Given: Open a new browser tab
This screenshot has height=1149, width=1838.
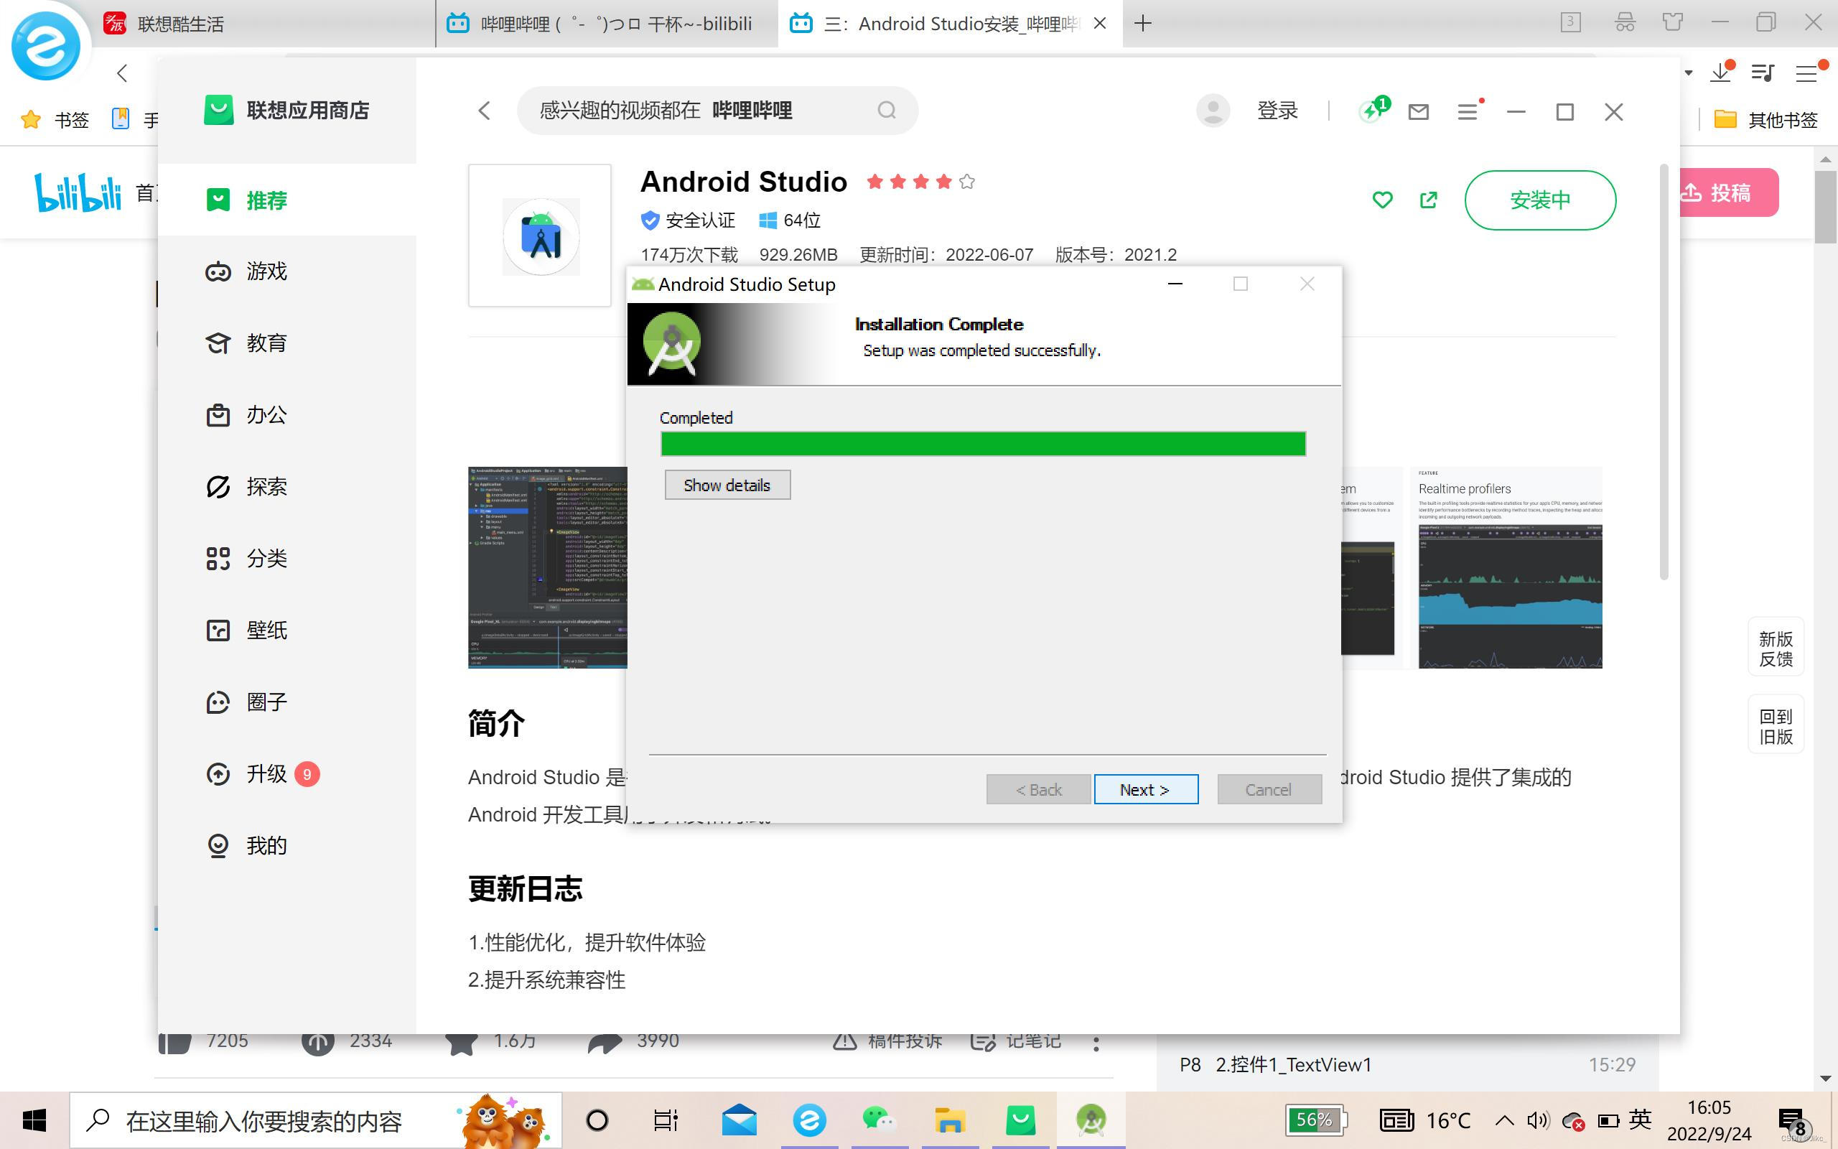Looking at the screenshot, I should (1142, 24).
